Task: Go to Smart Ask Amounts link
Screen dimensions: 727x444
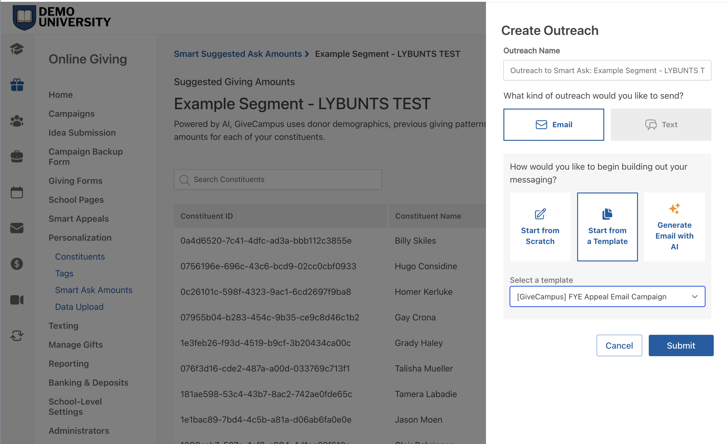Action: (94, 290)
